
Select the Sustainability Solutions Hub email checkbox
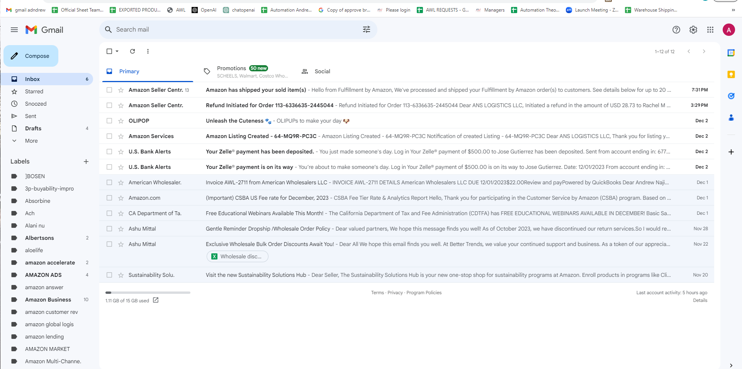[x=109, y=275]
